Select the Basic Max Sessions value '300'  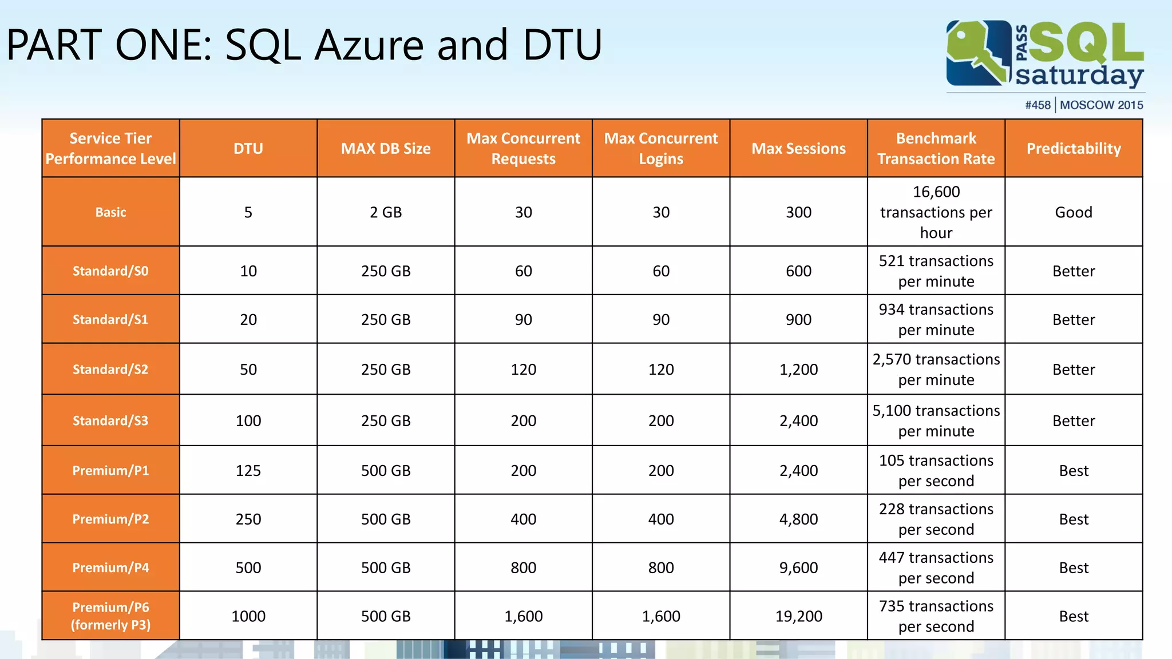point(799,212)
